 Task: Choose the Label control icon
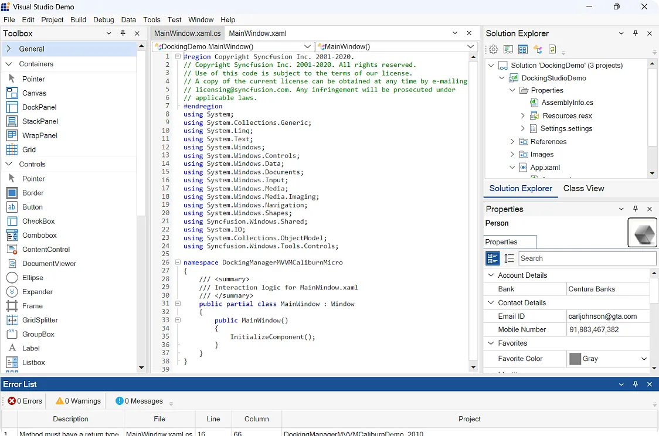coord(12,348)
